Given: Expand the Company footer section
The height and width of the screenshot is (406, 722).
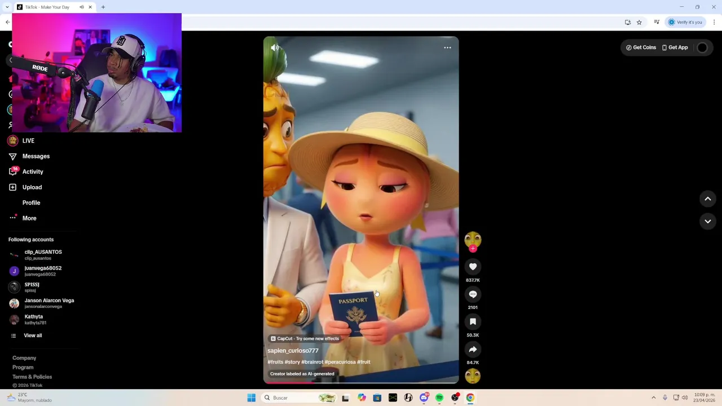Looking at the screenshot, I should [24, 358].
